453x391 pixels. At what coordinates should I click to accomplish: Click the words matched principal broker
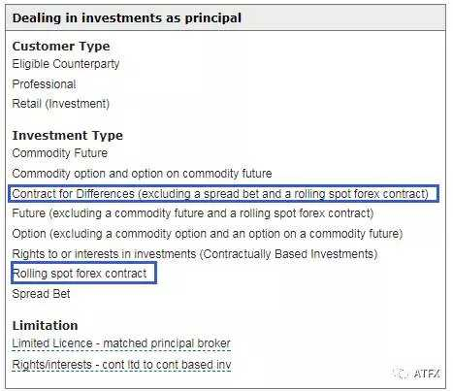click(167, 343)
